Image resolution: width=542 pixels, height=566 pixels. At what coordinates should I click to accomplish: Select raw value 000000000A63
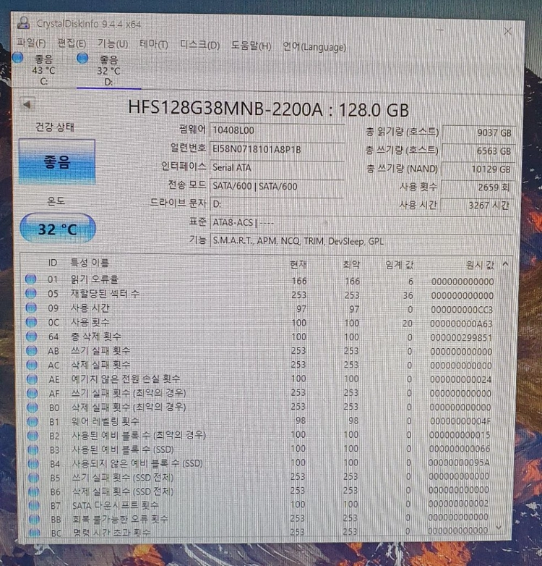pyautogui.click(x=461, y=324)
